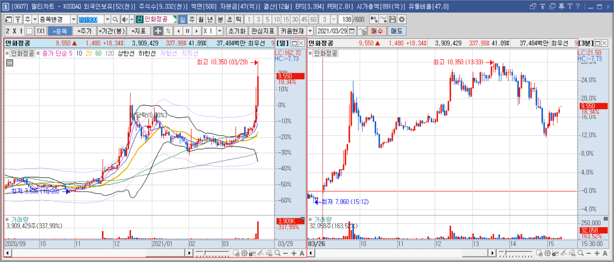
Task: Expand the stock code 101930 dropdown
Action: pyautogui.click(x=107, y=19)
